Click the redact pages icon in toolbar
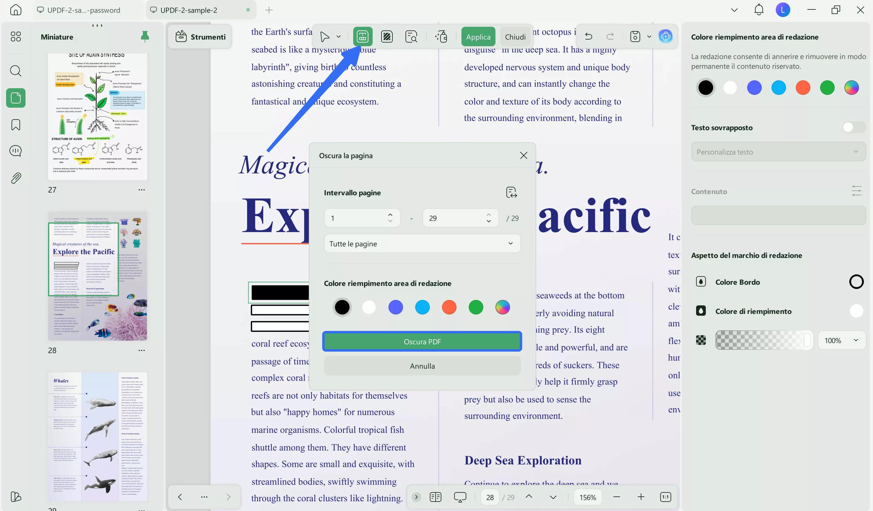 pos(362,36)
